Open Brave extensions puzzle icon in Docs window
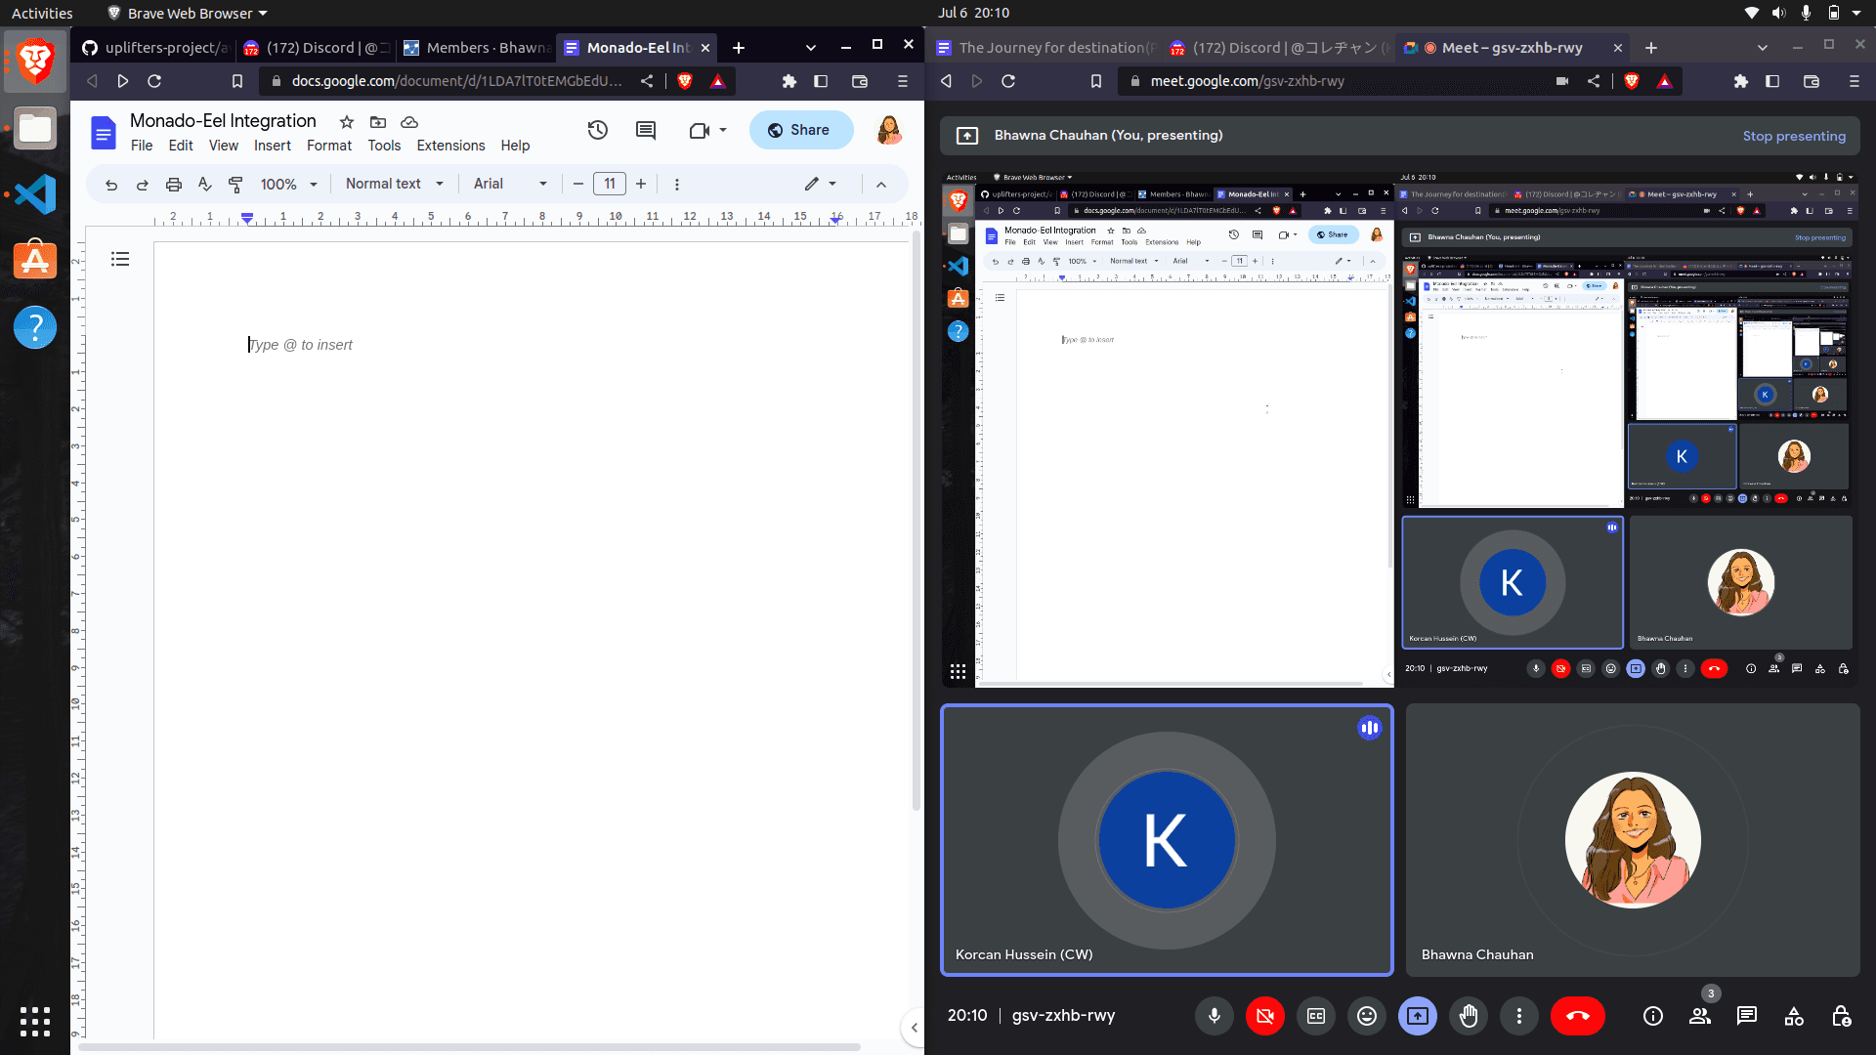1876x1055 pixels. tap(789, 81)
